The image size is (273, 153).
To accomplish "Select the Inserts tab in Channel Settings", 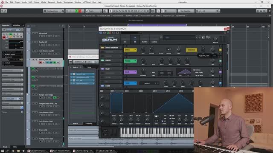I will (x=76, y=67).
